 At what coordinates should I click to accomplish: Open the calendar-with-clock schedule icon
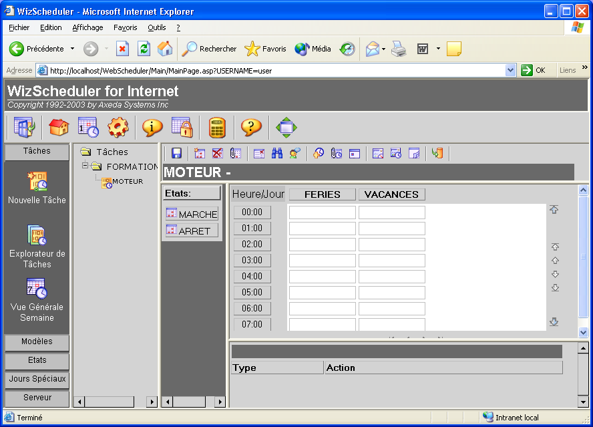click(x=88, y=127)
